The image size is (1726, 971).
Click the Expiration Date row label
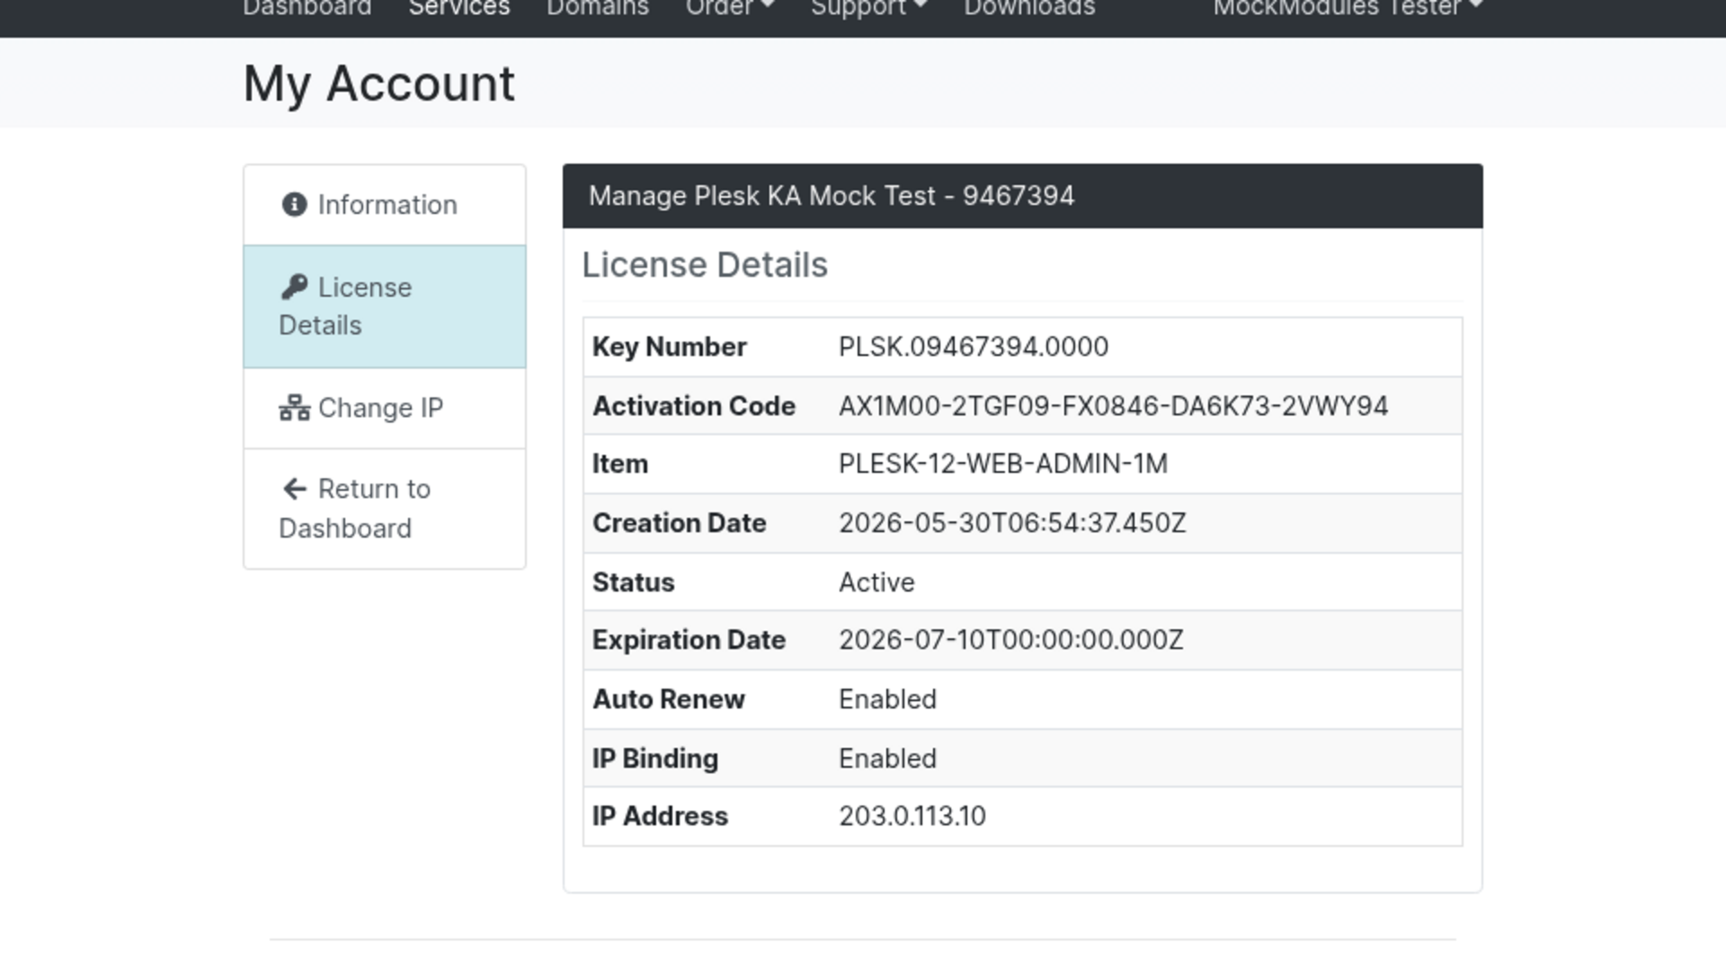click(x=689, y=640)
